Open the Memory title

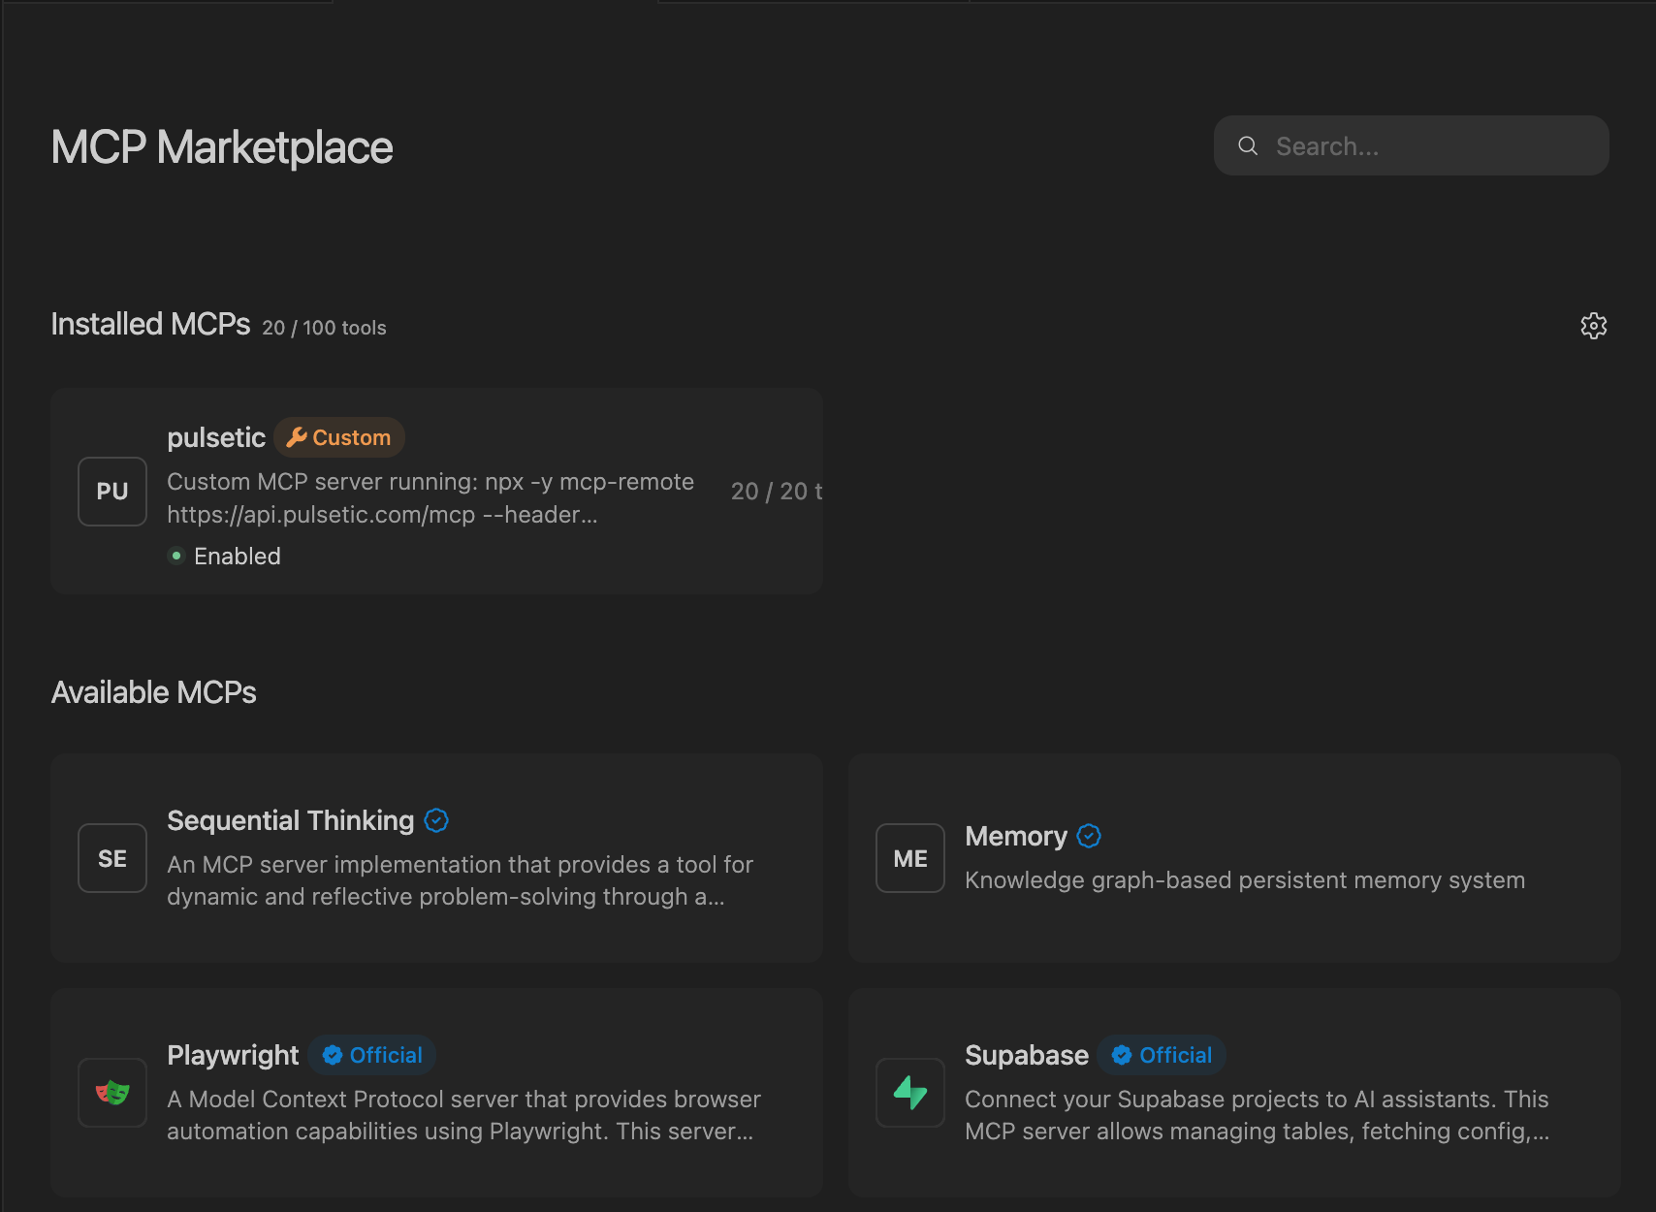pyautogui.click(x=1016, y=836)
